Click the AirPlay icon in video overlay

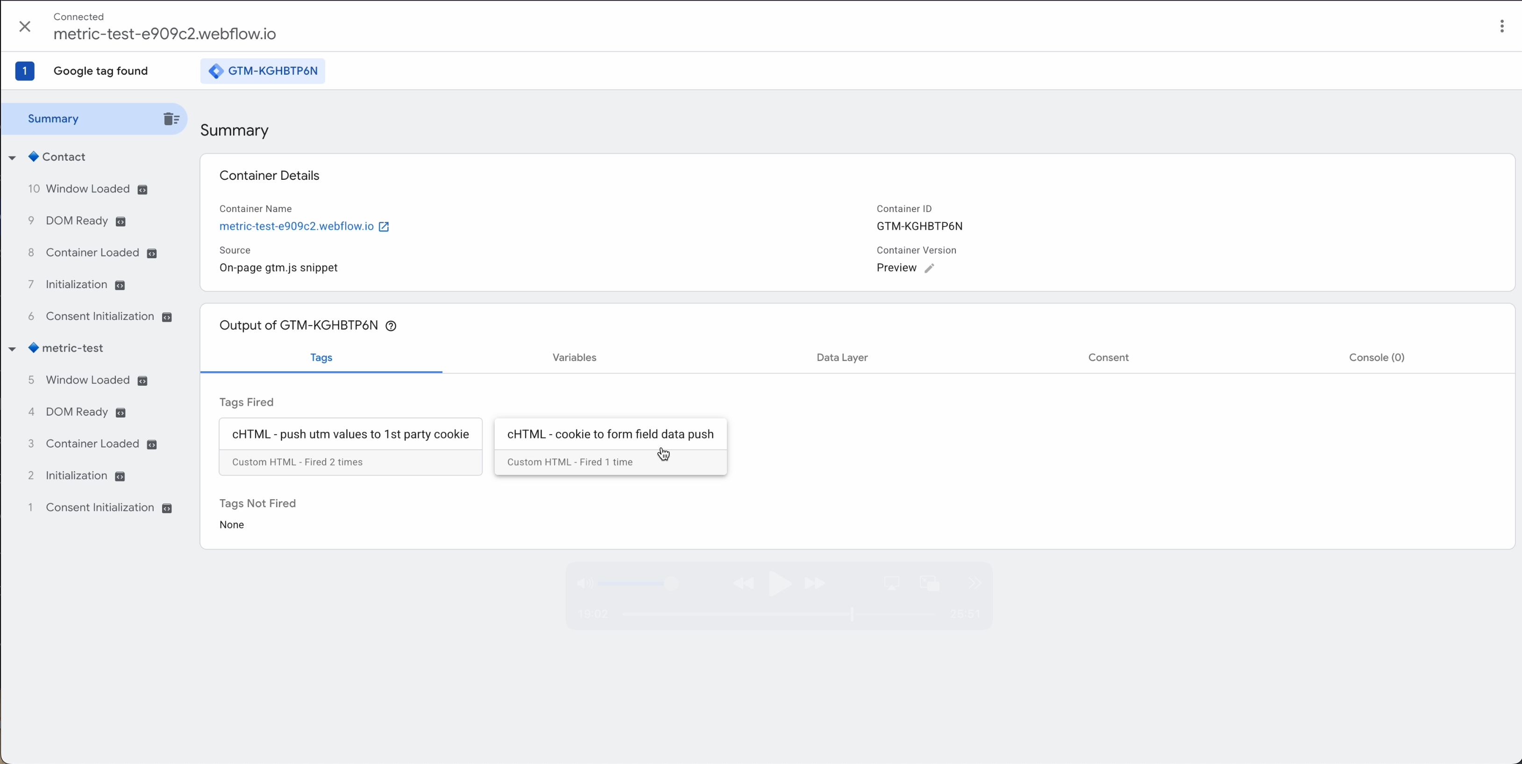pos(892,584)
